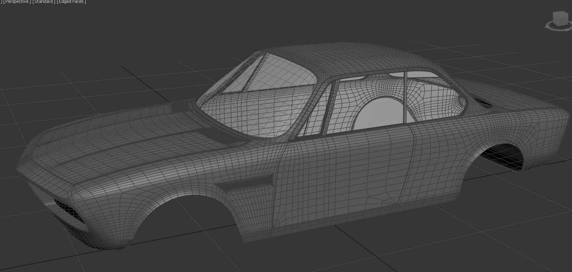
Task: Open the Standard shading label menu
Action: click(44, 2)
